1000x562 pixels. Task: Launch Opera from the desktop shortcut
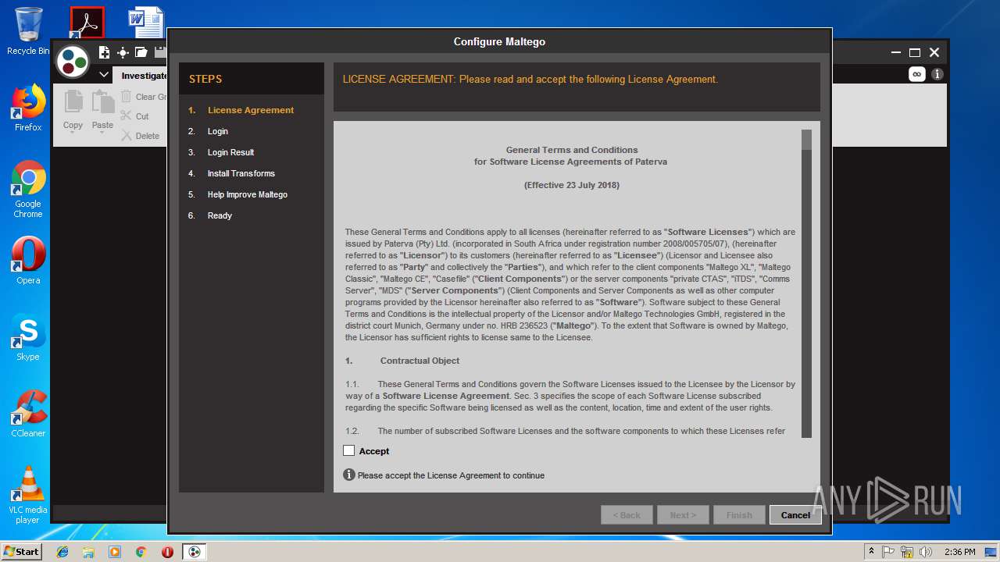28,261
